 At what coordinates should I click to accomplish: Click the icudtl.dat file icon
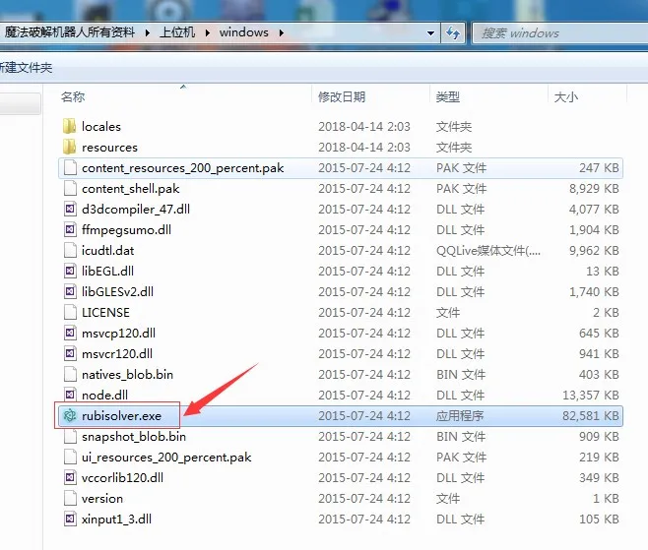point(70,250)
